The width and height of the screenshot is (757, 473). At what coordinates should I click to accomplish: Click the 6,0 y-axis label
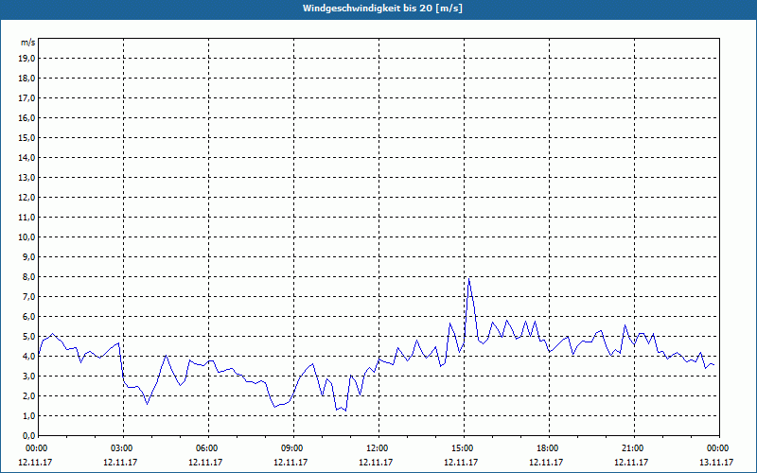(28, 317)
